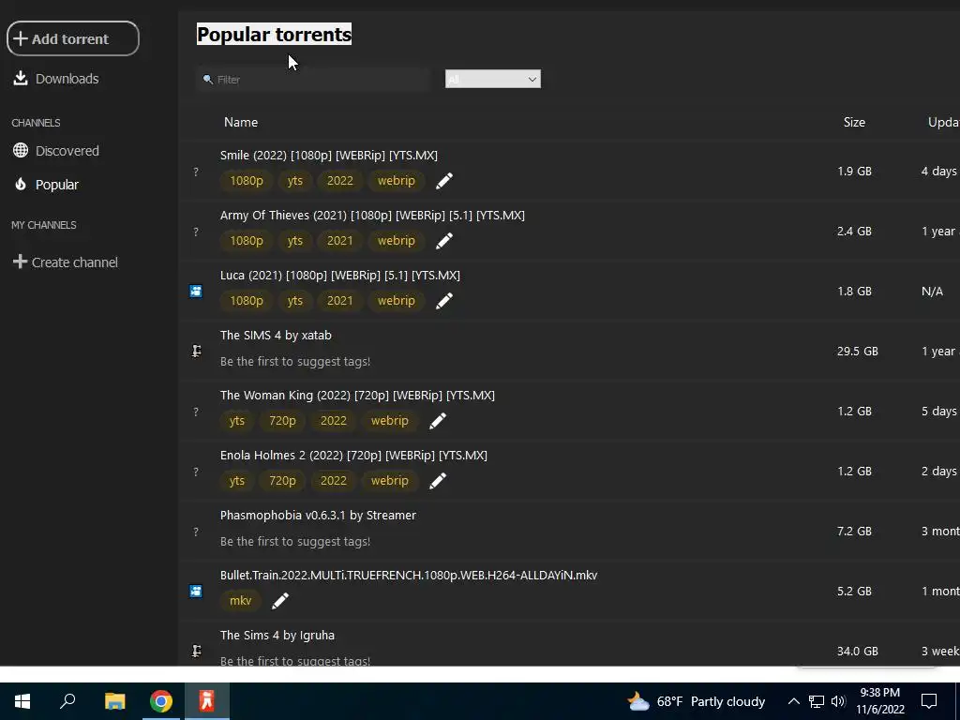This screenshot has width=960, height=720.
Task: Select Bullet.Train.2022.MULTi.TRUEFRENCH mkv torrent
Action: pyautogui.click(x=409, y=575)
